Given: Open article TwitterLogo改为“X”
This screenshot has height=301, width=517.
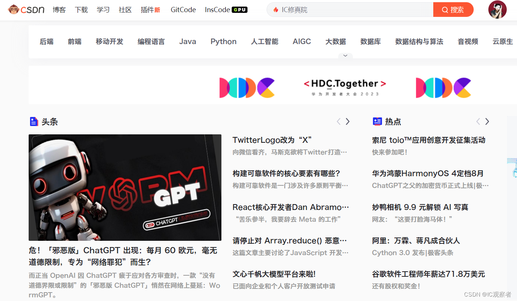Looking at the screenshot, I should [272, 140].
